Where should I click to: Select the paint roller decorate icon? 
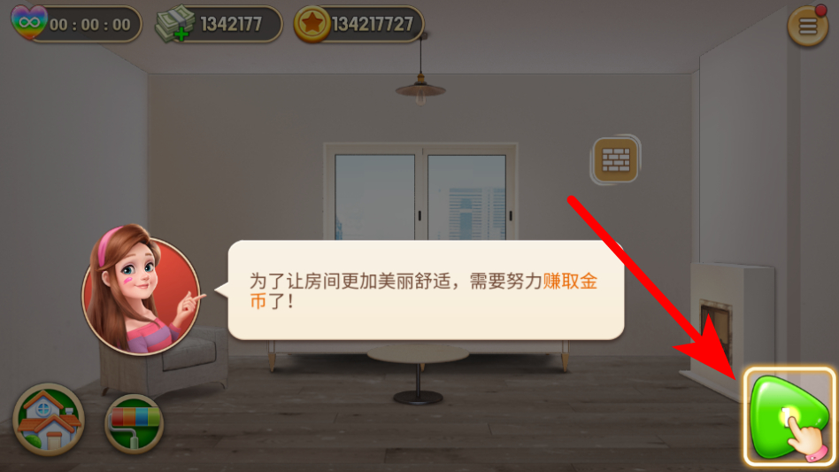click(134, 424)
